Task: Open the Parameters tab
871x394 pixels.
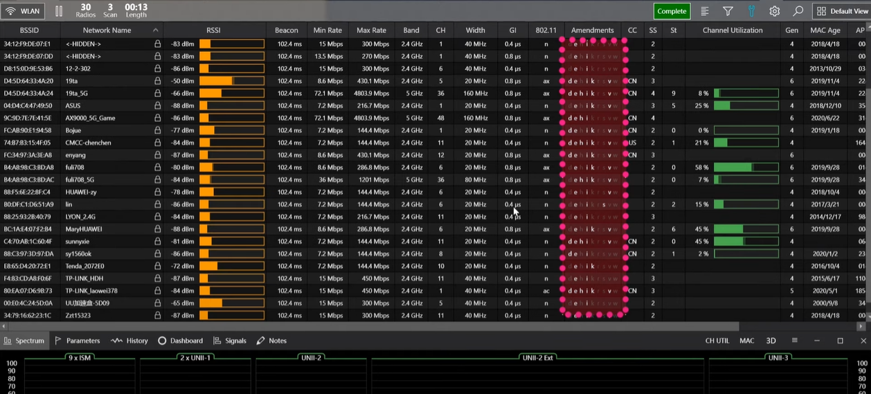Action: point(78,341)
